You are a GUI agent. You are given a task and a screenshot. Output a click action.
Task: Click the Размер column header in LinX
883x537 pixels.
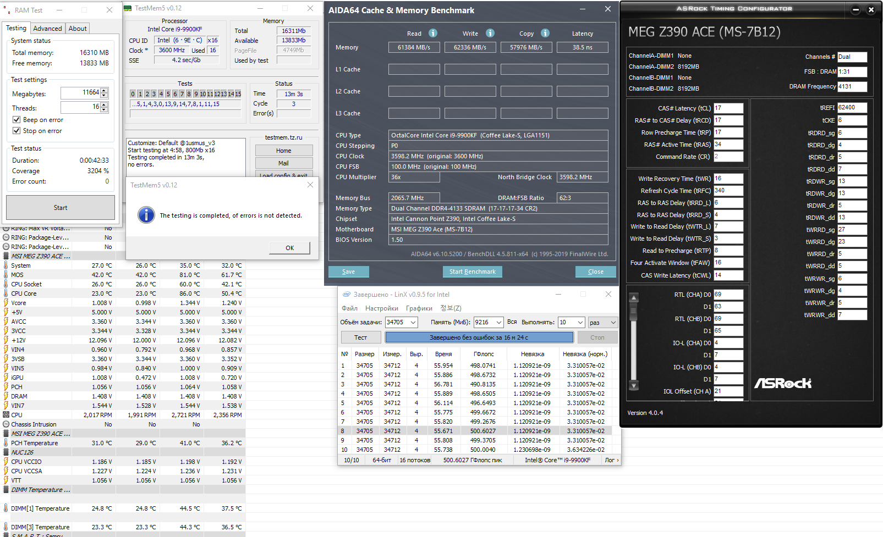(x=365, y=354)
